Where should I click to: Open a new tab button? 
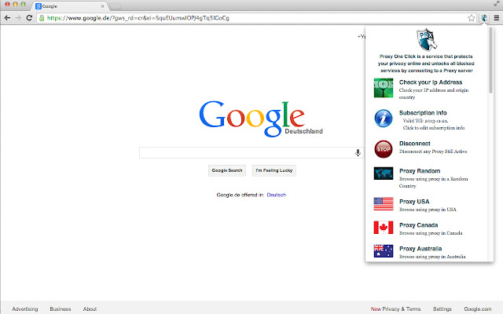[x=116, y=6]
